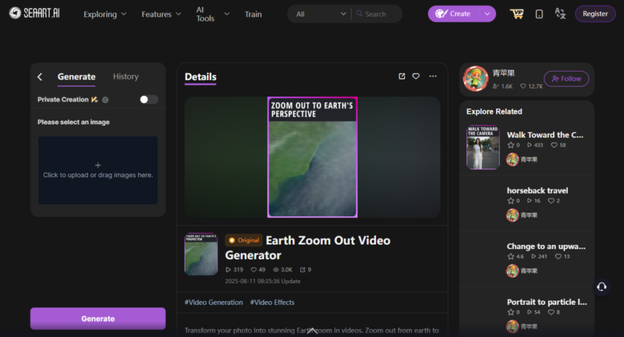Open the three-dot more options menu
The image size is (624, 337).
pos(433,76)
